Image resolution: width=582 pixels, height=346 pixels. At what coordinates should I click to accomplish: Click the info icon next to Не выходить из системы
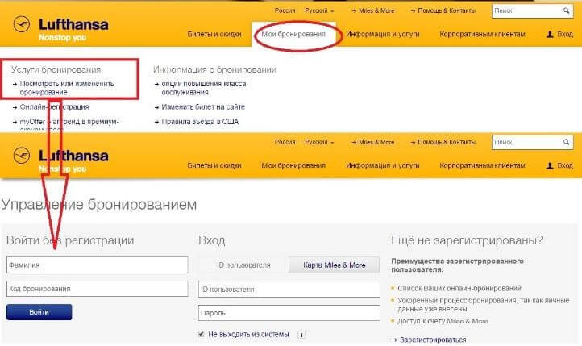[x=301, y=335]
